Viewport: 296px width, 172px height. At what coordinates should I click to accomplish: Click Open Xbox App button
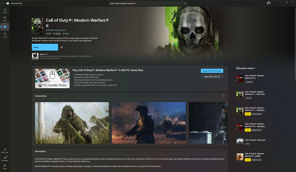[212, 76]
